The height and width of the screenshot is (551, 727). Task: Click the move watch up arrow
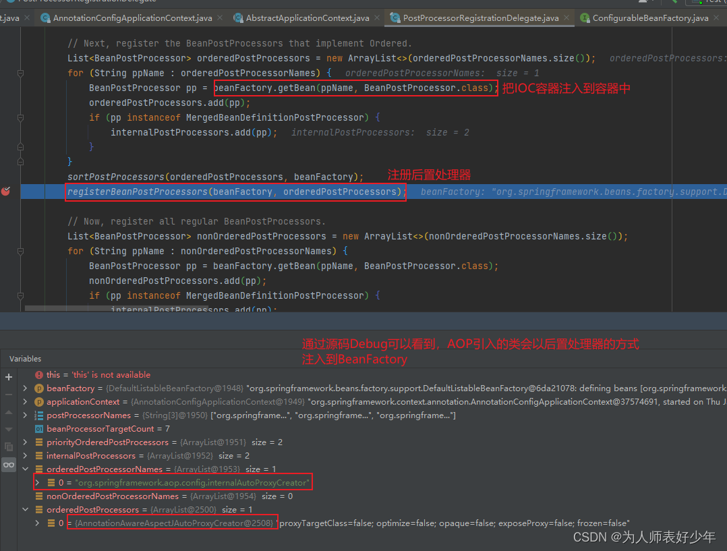pyautogui.click(x=8, y=412)
